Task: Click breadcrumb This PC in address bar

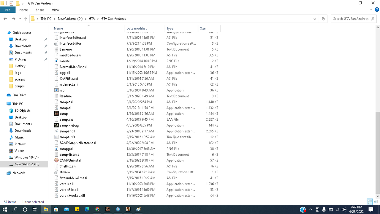Action: [46, 19]
